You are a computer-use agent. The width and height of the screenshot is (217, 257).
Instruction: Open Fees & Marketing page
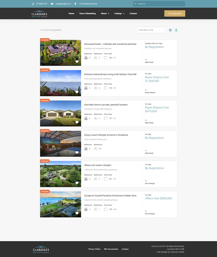(x=87, y=14)
